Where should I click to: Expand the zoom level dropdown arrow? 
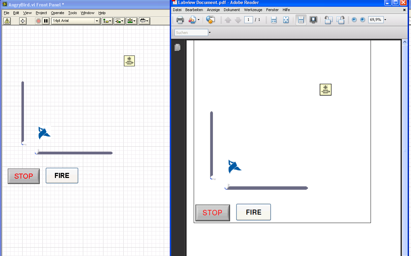pyautogui.click(x=385, y=20)
